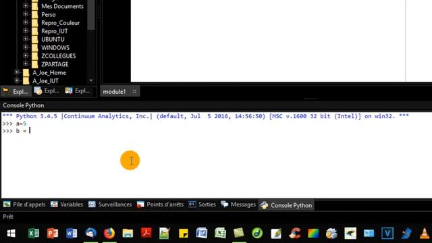The height and width of the screenshot is (243, 432).
Task: Expand the ZPARTAGE folder node
Action: tap(26, 63)
